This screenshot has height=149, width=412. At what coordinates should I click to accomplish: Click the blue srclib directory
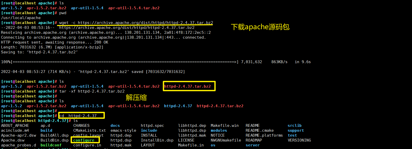coord(295,126)
